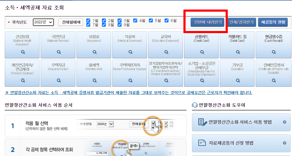
Task: Toggle the 4월 checkbox
Action: (x=135, y=20)
